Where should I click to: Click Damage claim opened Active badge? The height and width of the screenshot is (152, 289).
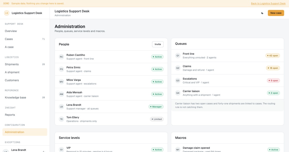tap(274, 150)
